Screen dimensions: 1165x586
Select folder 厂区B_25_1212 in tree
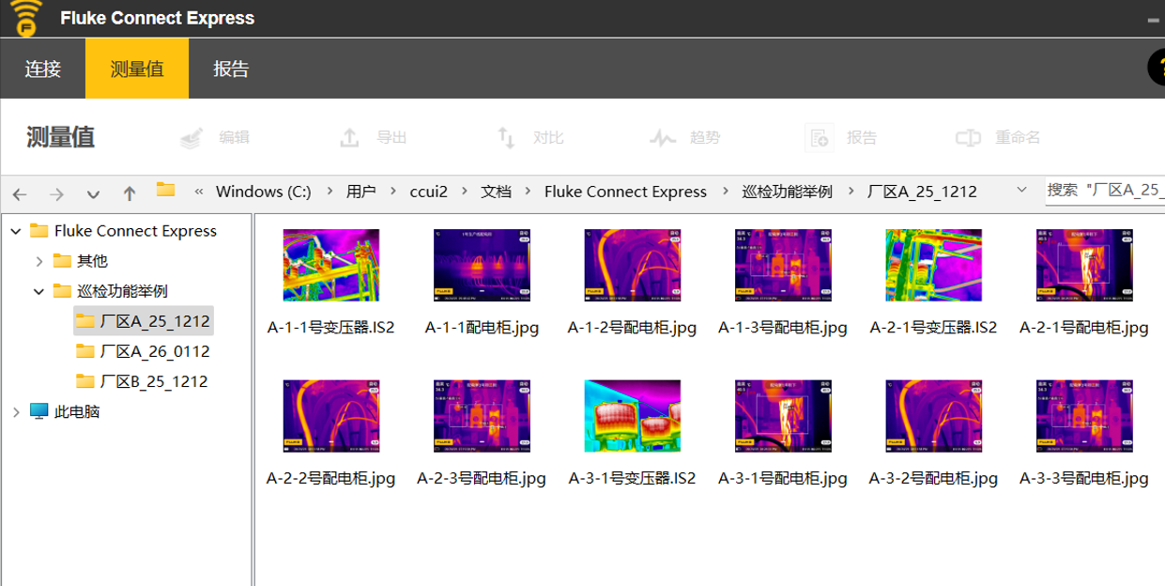coord(154,381)
